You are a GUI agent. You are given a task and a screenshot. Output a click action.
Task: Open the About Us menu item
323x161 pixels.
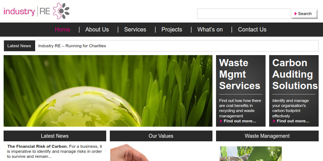tap(97, 29)
